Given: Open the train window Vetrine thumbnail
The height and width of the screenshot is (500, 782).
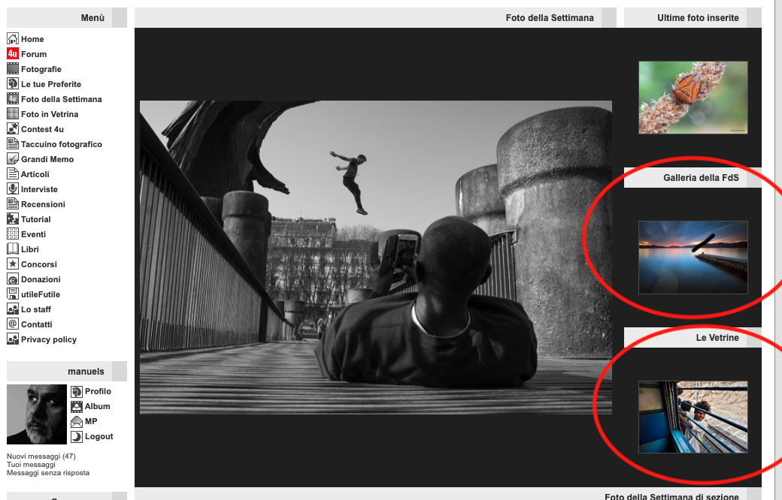Looking at the screenshot, I should 693,417.
